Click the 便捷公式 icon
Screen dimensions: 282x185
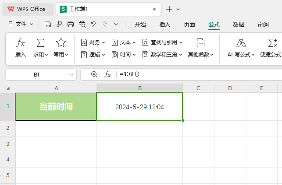click(273, 43)
